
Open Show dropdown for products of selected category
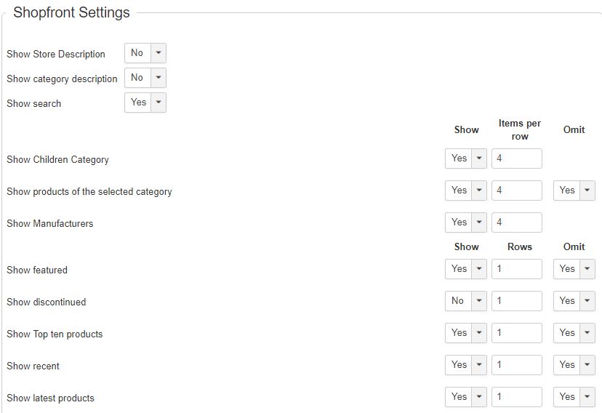[x=465, y=191]
